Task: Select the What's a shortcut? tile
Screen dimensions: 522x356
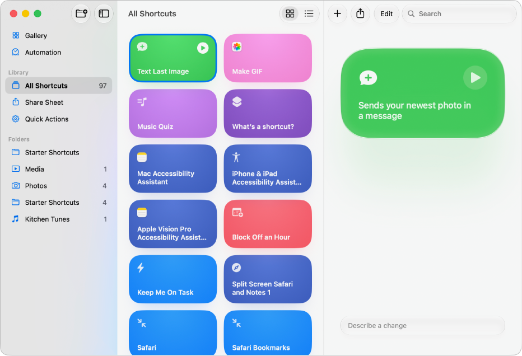Action: [x=268, y=114]
